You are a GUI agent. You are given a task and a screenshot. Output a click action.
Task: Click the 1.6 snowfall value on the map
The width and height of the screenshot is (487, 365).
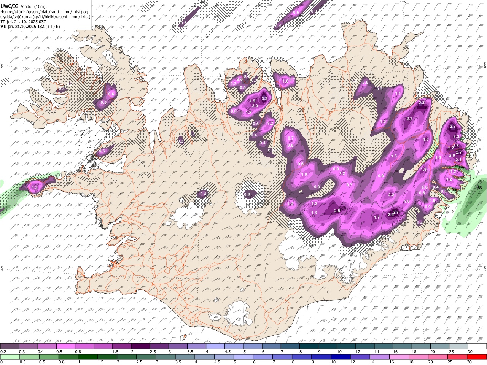tap(285, 81)
